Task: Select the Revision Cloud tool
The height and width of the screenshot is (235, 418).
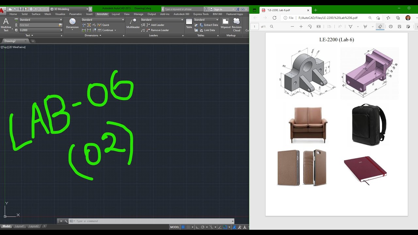Action: [x=236, y=25]
